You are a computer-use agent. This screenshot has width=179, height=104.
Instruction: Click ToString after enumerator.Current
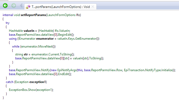66,54
